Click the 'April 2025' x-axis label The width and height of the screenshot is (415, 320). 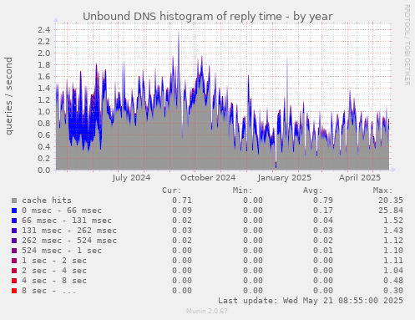click(x=360, y=178)
